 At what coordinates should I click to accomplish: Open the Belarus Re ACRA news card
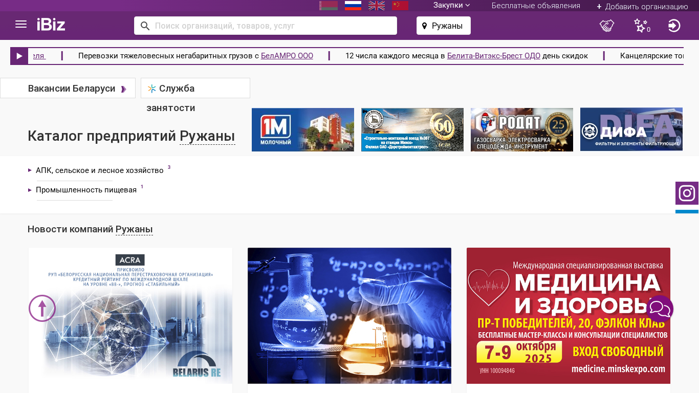tap(130, 316)
